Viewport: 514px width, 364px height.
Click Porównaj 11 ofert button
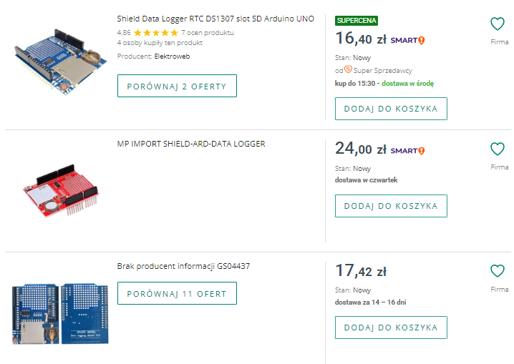click(x=177, y=293)
